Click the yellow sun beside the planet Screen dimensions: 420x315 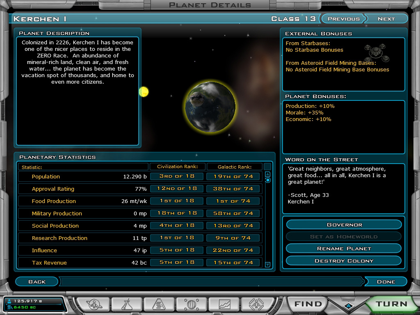pyautogui.click(x=144, y=92)
